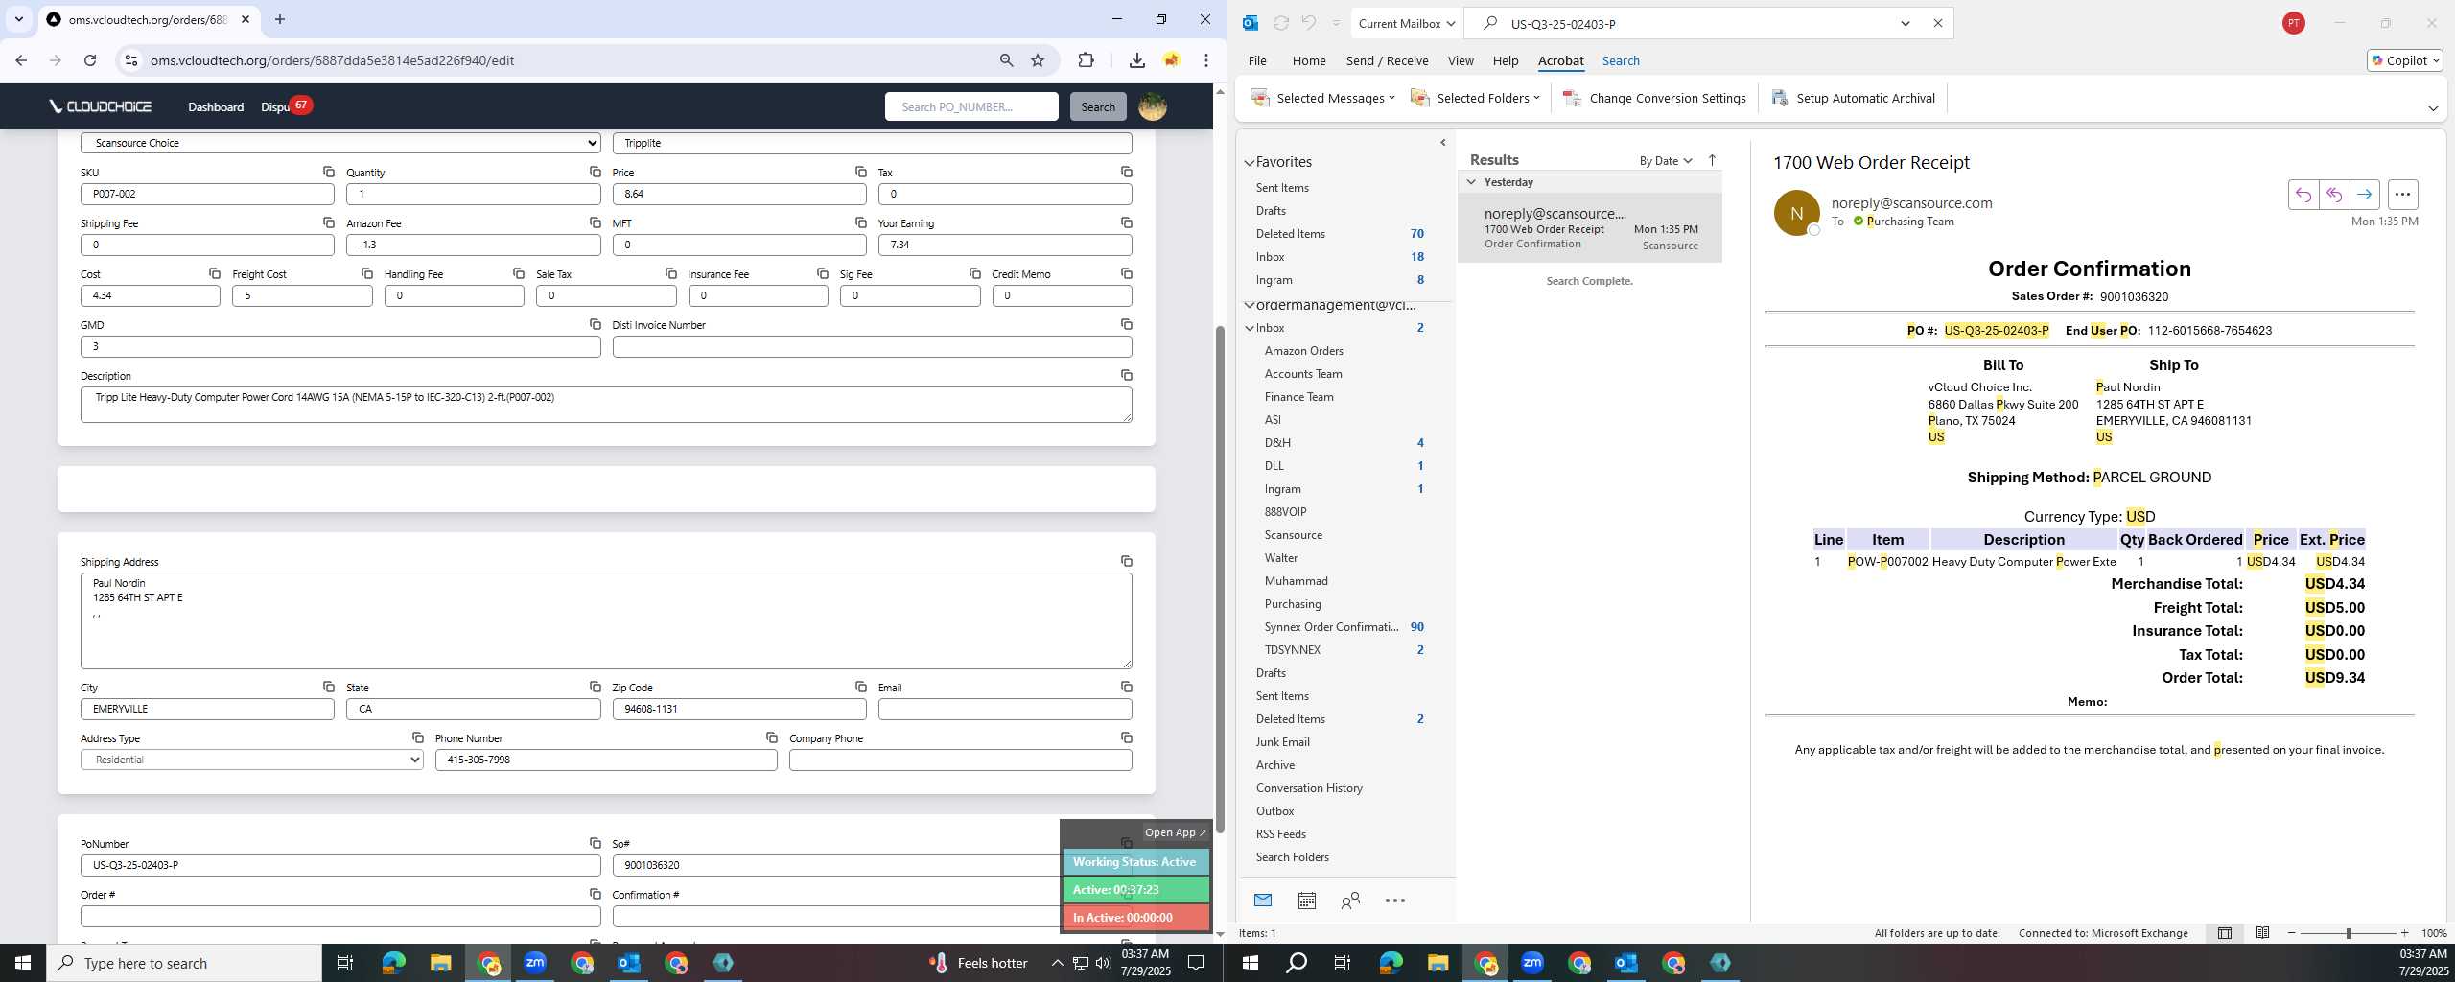Click zoom in plus on Outlook status bar
The height and width of the screenshot is (982, 2455).
tap(2404, 933)
